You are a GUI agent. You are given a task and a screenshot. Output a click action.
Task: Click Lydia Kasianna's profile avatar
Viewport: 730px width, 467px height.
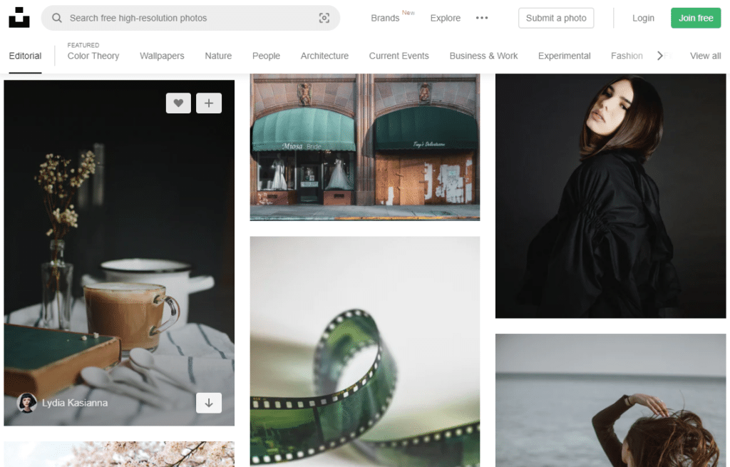[27, 403]
